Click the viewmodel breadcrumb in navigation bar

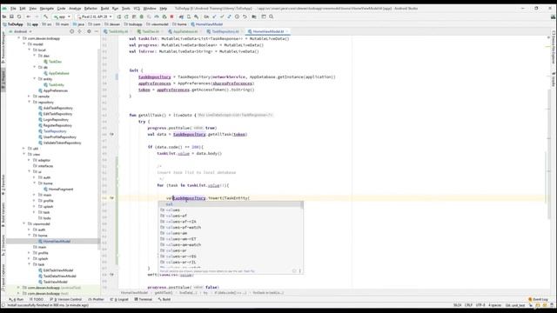click(x=158, y=24)
